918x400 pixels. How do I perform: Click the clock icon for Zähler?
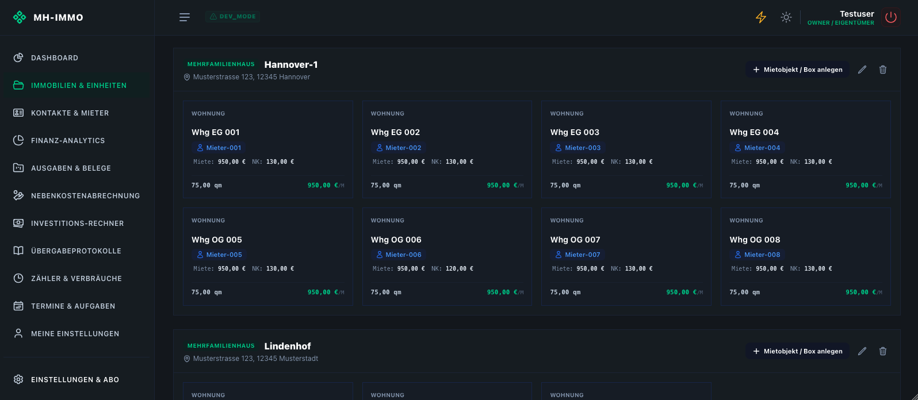(x=18, y=278)
